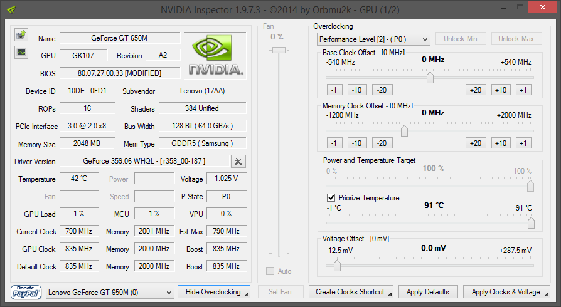Click the temperature target slider handle
The height and width of the screenshot is (307, 561).
coord(532,222)
